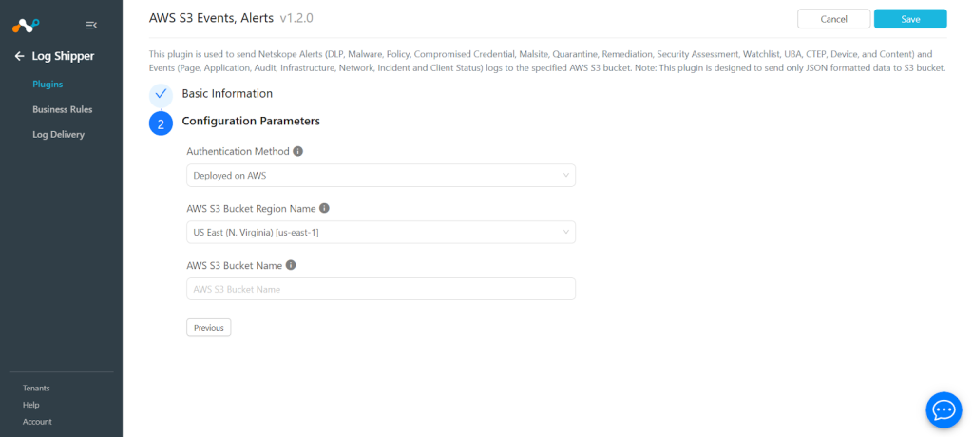Viewport: 973px width, 437px height.
Task: Expand the AWS S3 Bucket Region dropdown
Action: [381, 232]
